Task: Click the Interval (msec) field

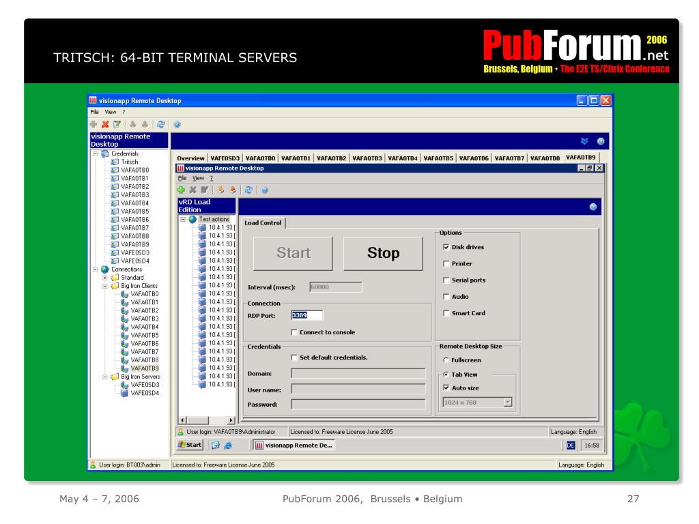Action: click(x=336, y=287)
